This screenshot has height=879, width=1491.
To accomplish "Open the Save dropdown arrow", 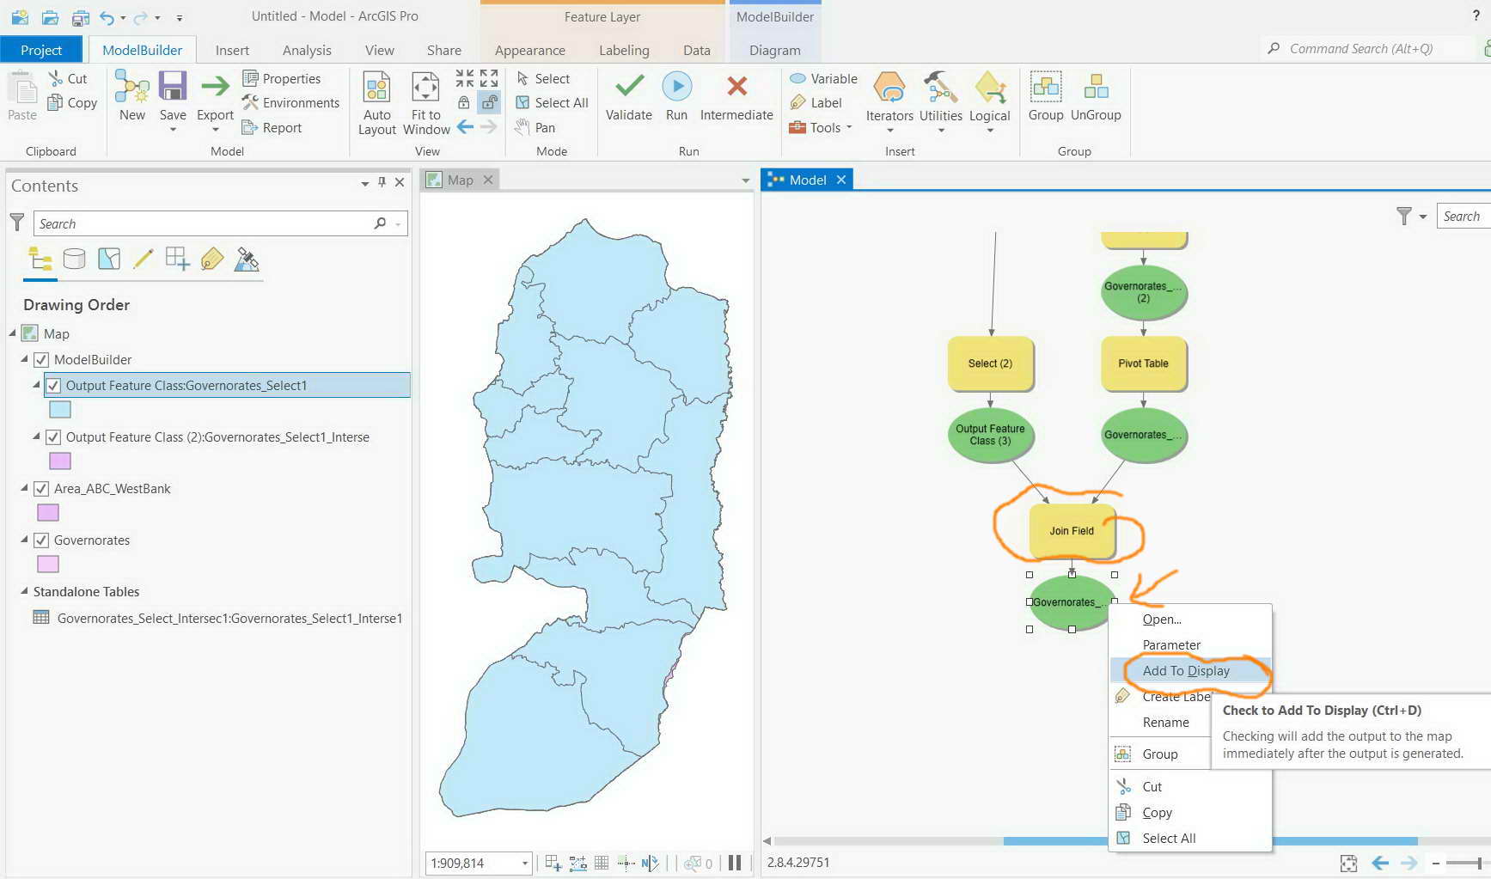I will click(x=173, y=130).
